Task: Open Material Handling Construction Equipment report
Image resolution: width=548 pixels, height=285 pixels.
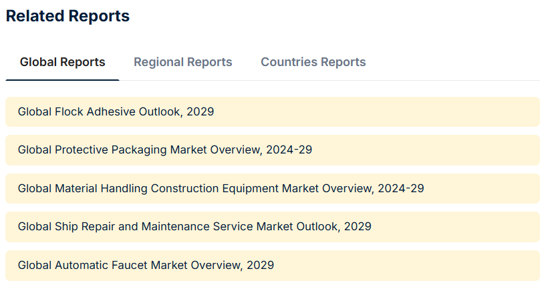Action: point(221,188)
